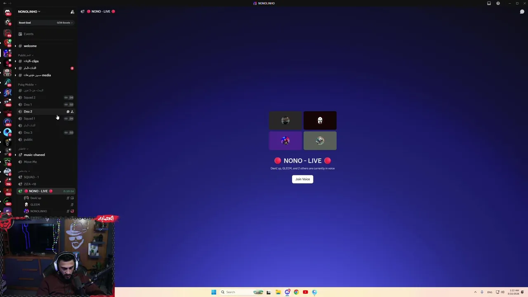
Task: Open YouTube app from the taskbar
Action: pyautogui.click(x=305, y=292)
